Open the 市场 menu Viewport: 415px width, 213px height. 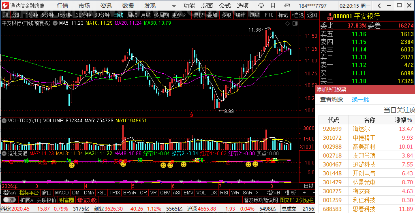(x=84, y=6)
